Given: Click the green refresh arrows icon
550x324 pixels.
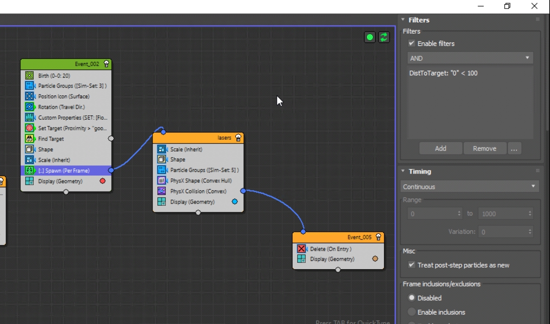Looking at the screenshot, I should 384,37.
